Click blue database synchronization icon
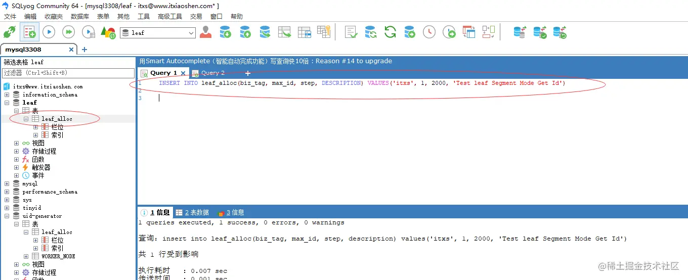Screen dimensions: 688x280 [371, 32]
